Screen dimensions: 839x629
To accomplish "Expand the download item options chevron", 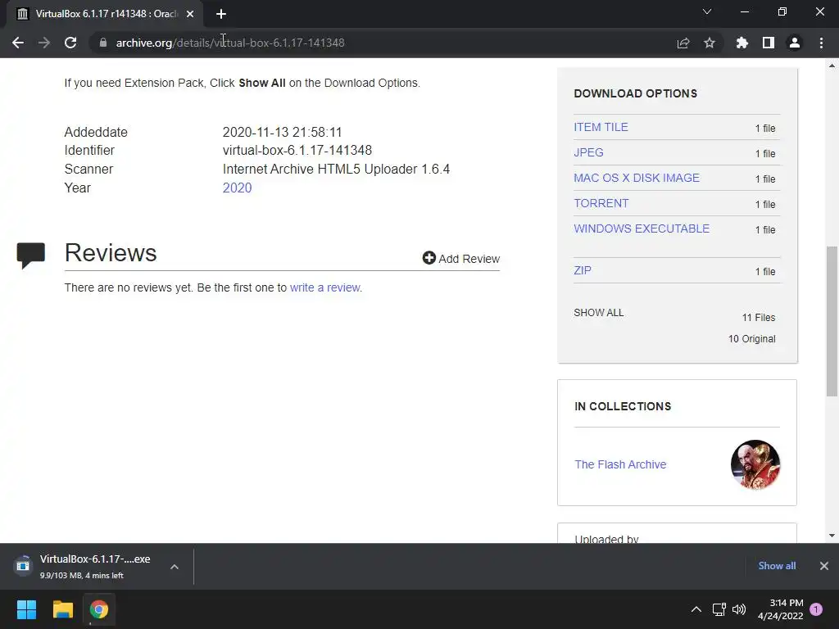I will point(175,567).
